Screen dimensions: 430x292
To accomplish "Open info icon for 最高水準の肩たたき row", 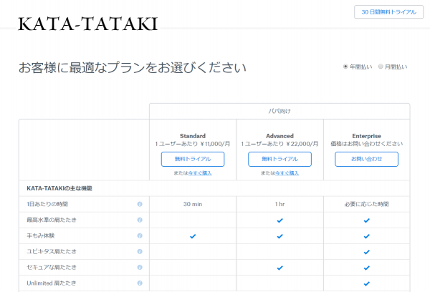I will click(x=140, y=220).
